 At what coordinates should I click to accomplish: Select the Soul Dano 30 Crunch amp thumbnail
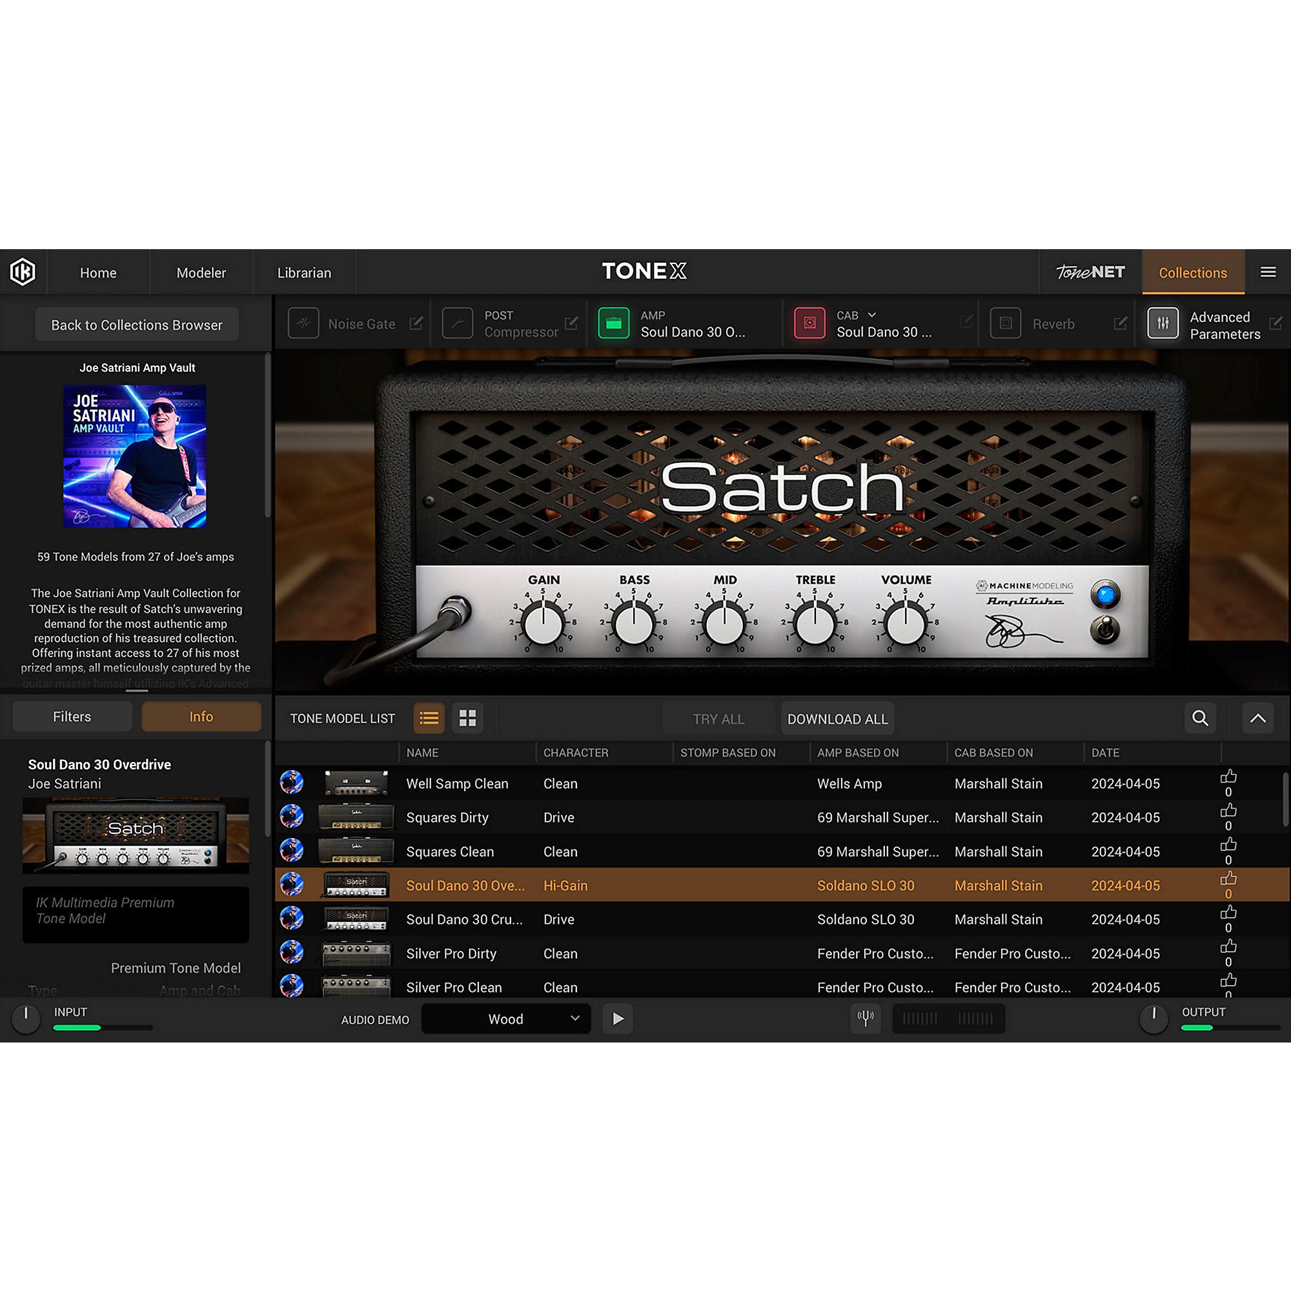(356, 919)
